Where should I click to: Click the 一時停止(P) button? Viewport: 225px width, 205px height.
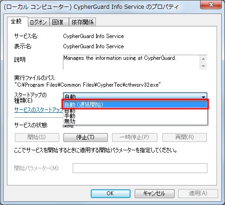135,137
